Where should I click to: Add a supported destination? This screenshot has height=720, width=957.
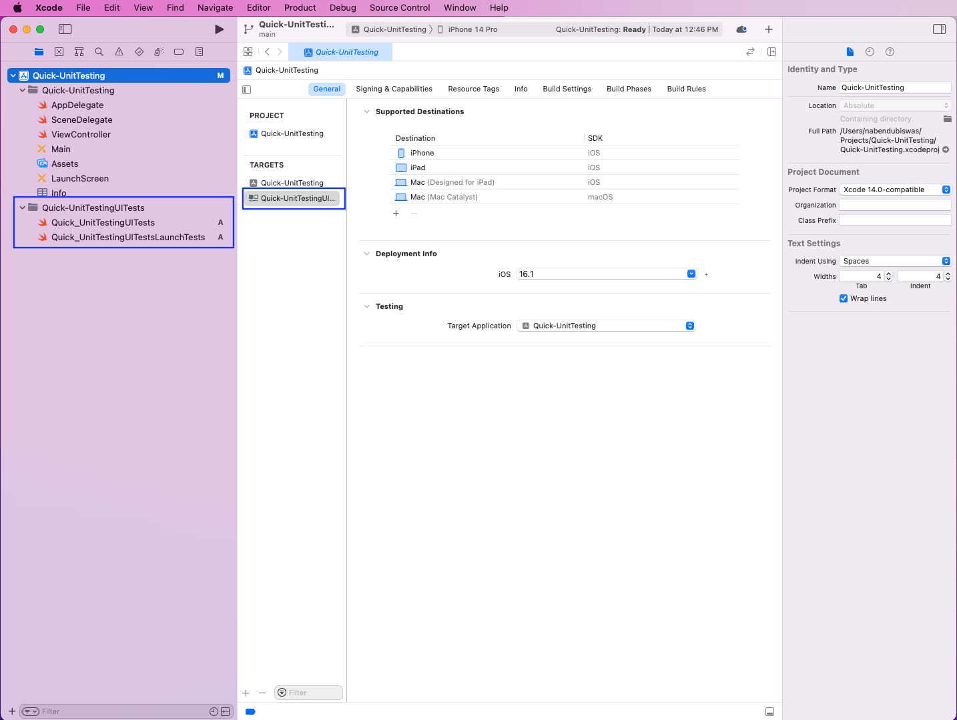pos(396,214)
